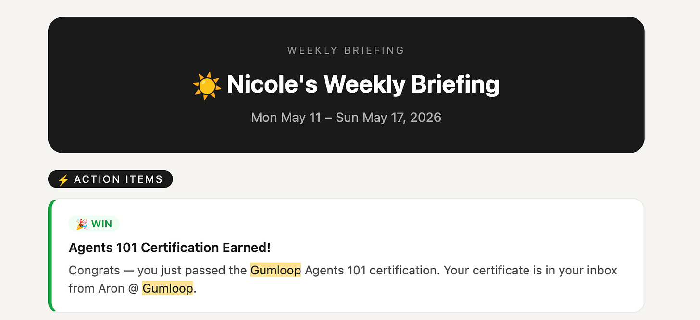
Task: Open the Agents 101 Certification Earned heading
Action: [170, 248]
